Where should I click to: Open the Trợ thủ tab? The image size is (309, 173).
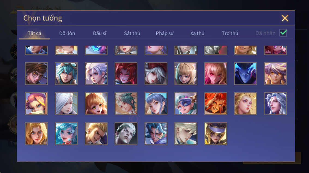pyautogui.click(x=230, y=33)
